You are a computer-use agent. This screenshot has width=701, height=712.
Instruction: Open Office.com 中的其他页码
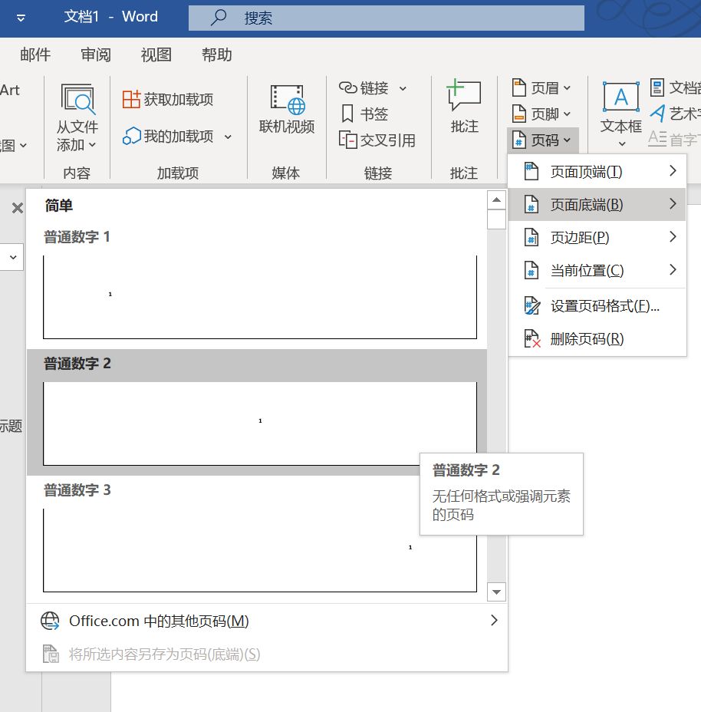[x=192, y=620]
